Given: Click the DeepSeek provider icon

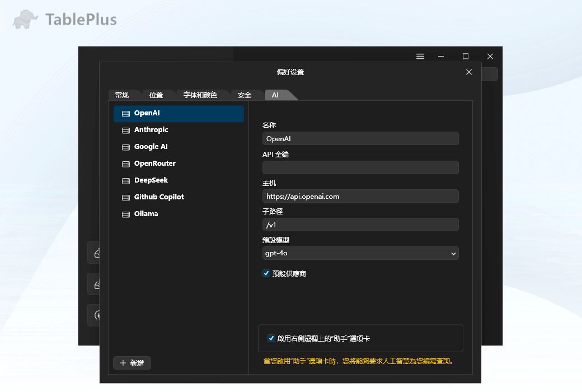Looking at the screenshot, I should [125, 180].
